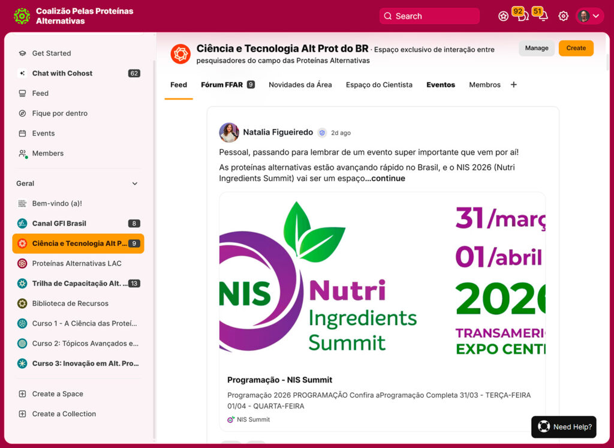Collapse the Geral section chevron
The image size is (614, 448).
[134, 184]
